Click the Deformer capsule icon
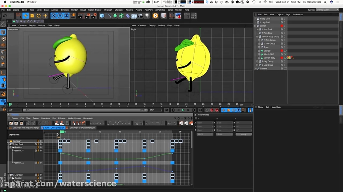Image resolution: width=343 pixels, height=192 pixels. click(x=128, y=16)
